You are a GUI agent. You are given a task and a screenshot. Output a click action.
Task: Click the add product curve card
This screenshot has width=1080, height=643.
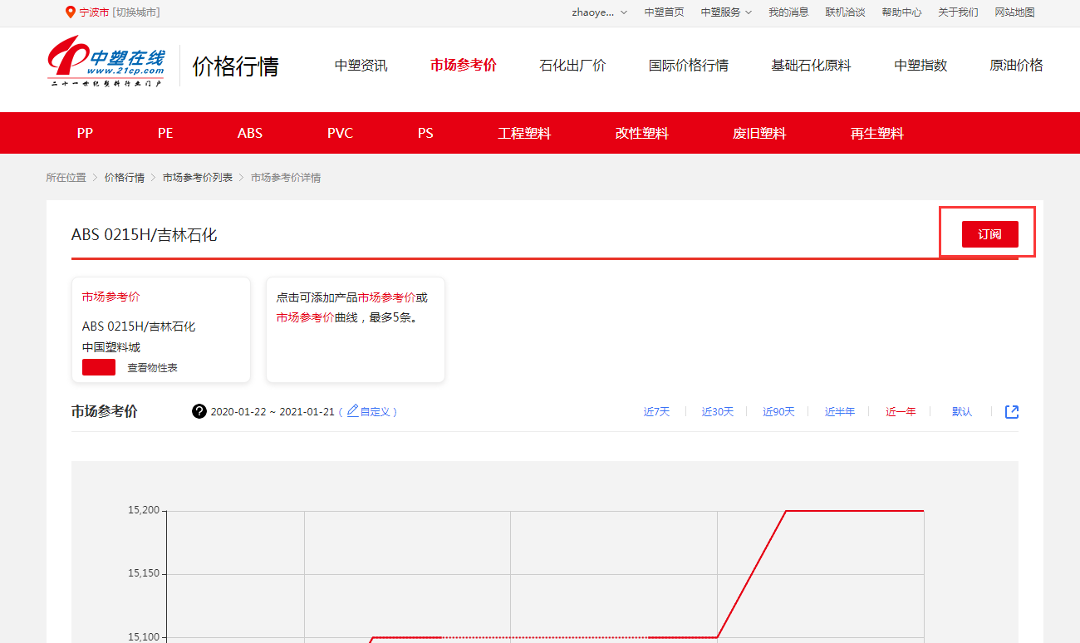click(356, 330)
